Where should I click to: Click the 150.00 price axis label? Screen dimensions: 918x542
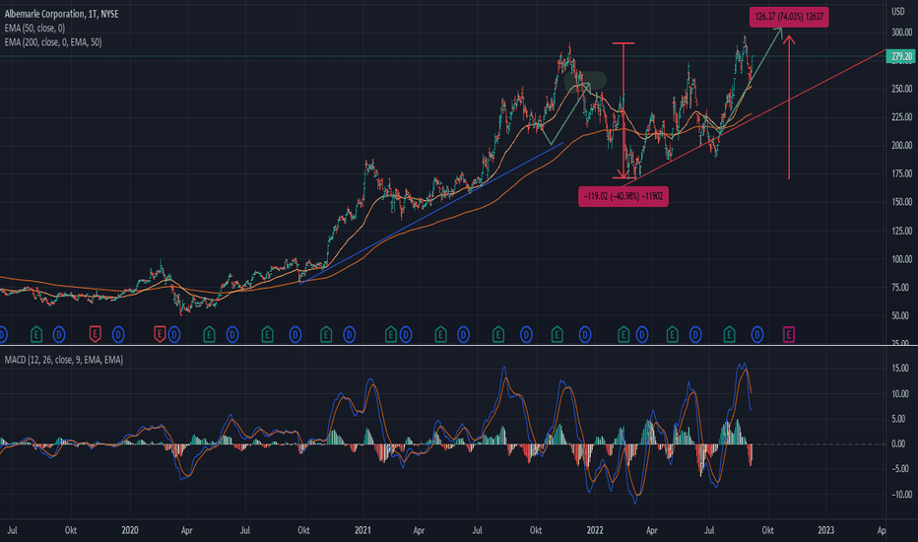901,202
